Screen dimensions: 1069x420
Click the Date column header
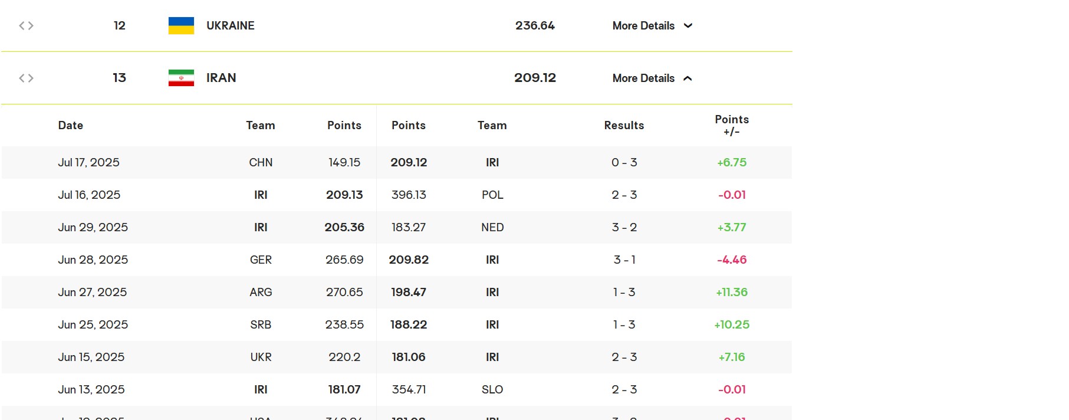(71, 125)
